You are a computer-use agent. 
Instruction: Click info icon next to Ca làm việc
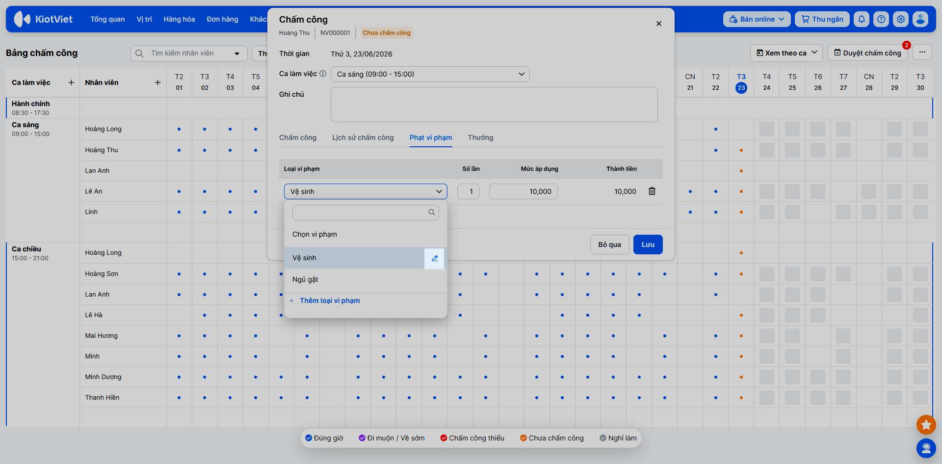[x=323, y=74]
